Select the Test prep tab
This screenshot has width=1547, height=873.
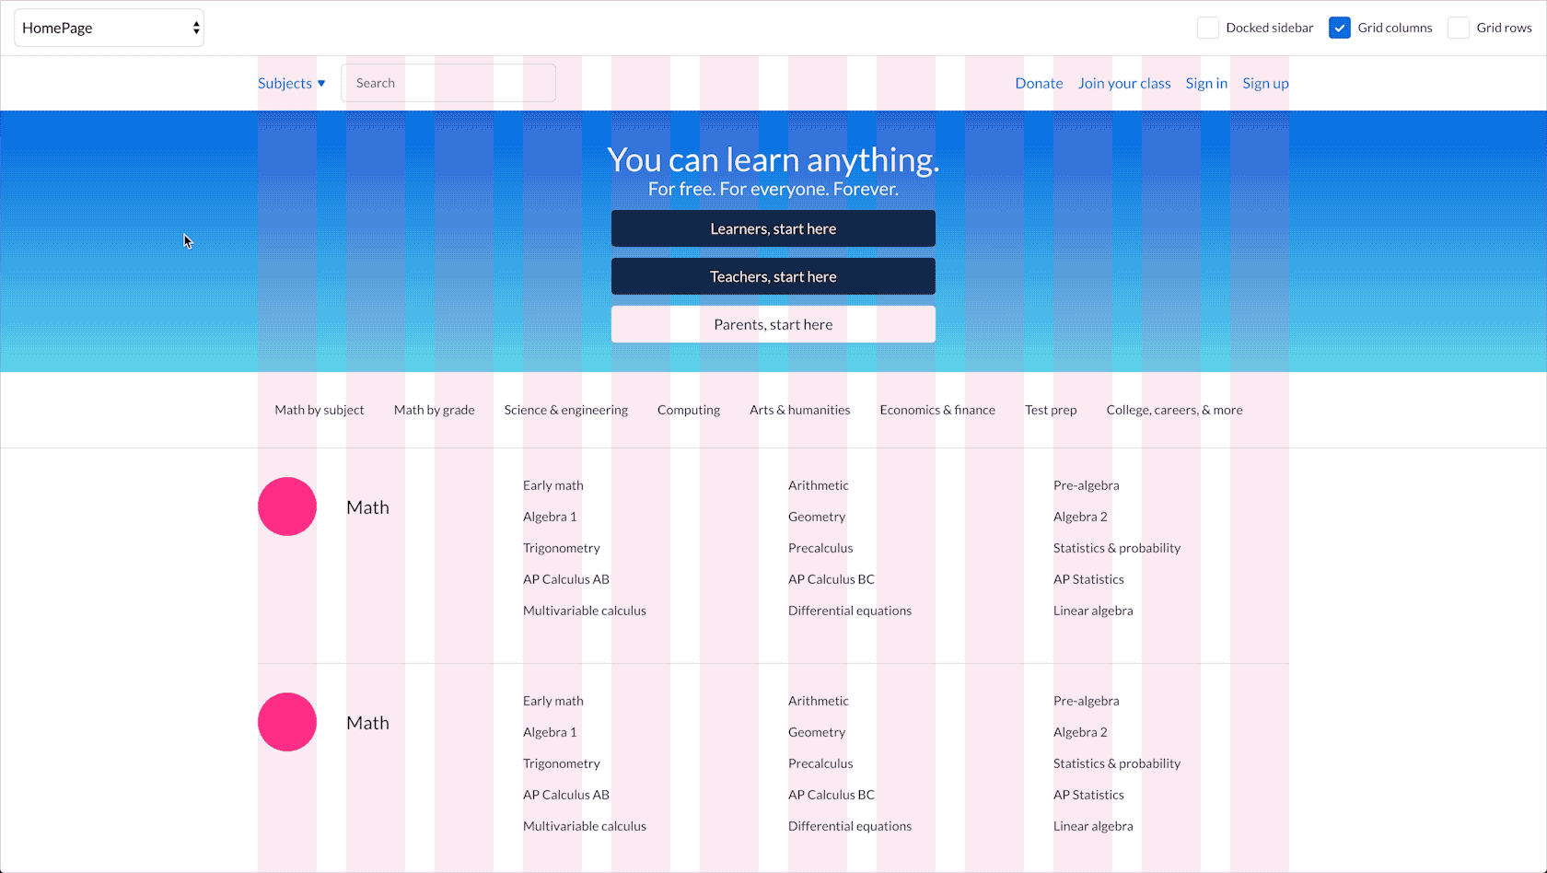[x=1051, y=410]
